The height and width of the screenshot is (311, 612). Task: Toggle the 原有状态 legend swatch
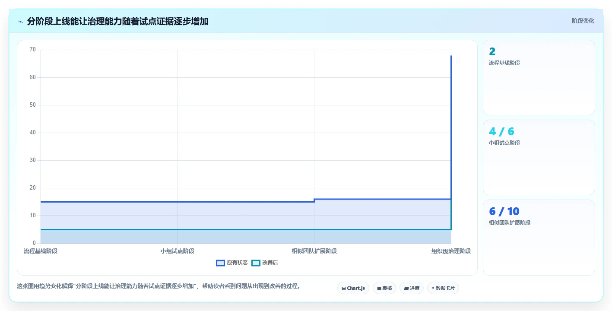pyautogui.click(x=220, y=263)
